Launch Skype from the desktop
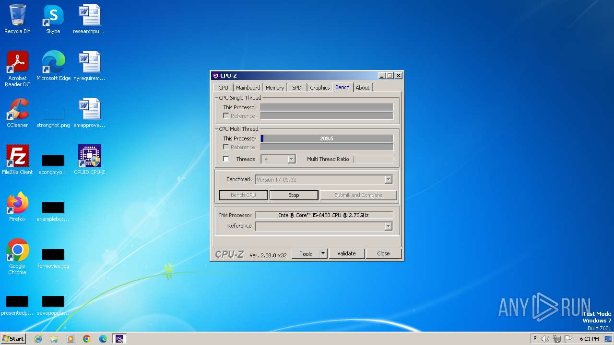The image size is (614, 345). point(53,19)
